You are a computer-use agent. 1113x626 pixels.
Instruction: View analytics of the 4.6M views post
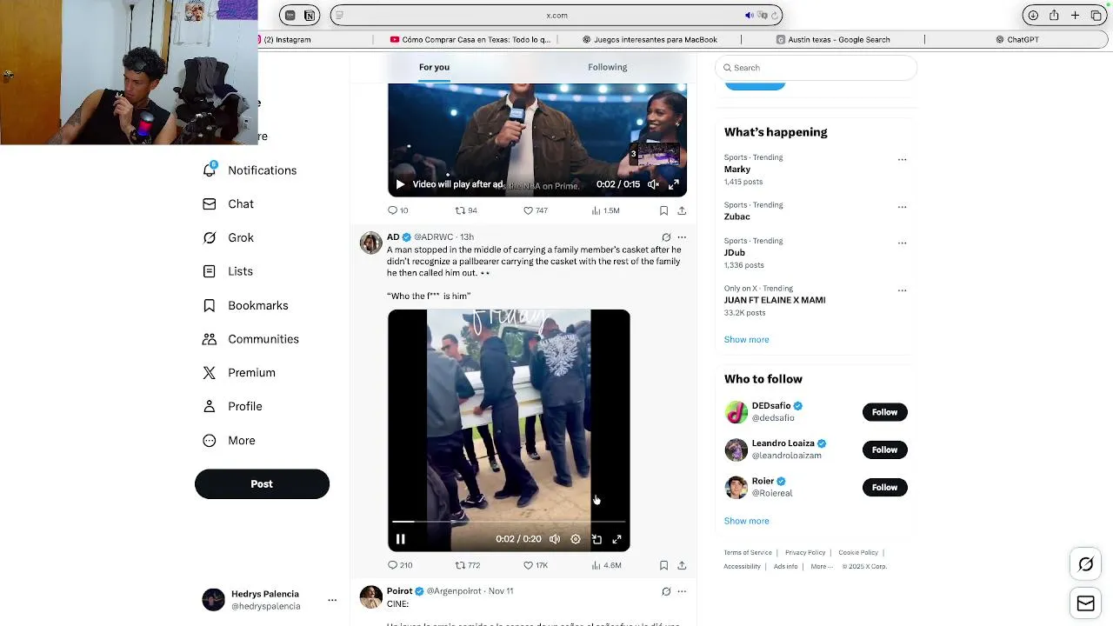[x=606, y=565]
